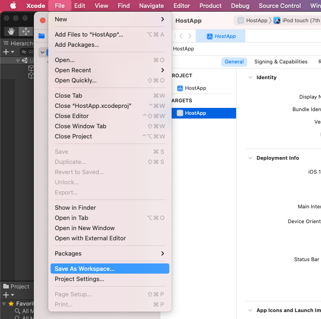This screenshot has height=319, width=321.
Task: Select HostApp under TARGETS list
Action: point(204,113)
